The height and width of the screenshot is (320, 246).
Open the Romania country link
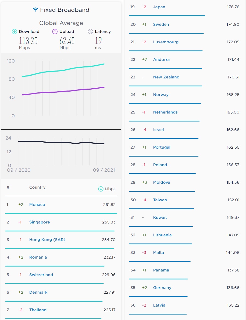coord(38,257)
